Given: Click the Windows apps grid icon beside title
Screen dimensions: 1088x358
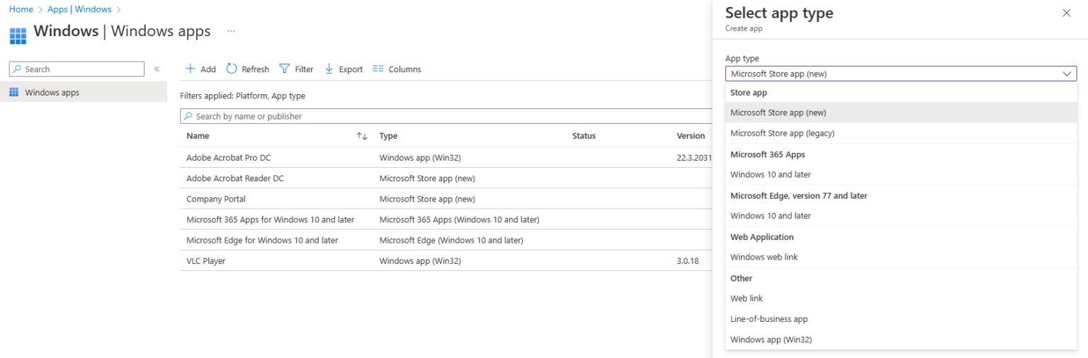Looking at the screenshot, I should [18, 35].
